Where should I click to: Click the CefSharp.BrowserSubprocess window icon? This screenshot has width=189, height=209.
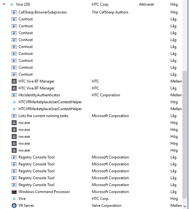point(14,12)
